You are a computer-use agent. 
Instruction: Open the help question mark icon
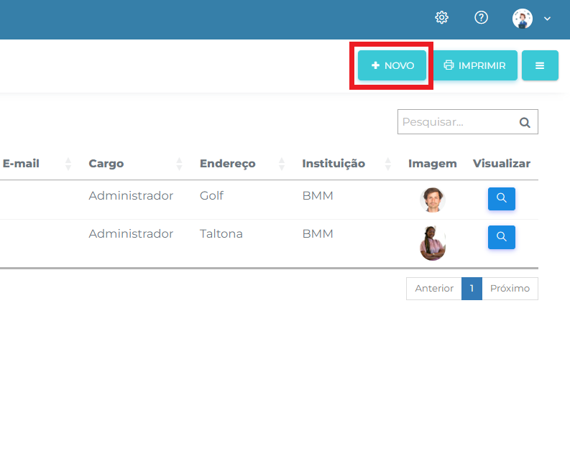[482, 17]
